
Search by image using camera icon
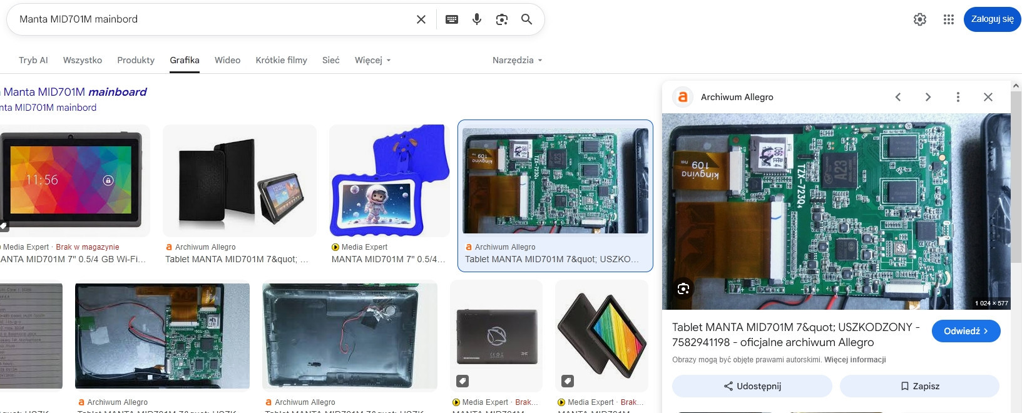(x=502, y=19)
